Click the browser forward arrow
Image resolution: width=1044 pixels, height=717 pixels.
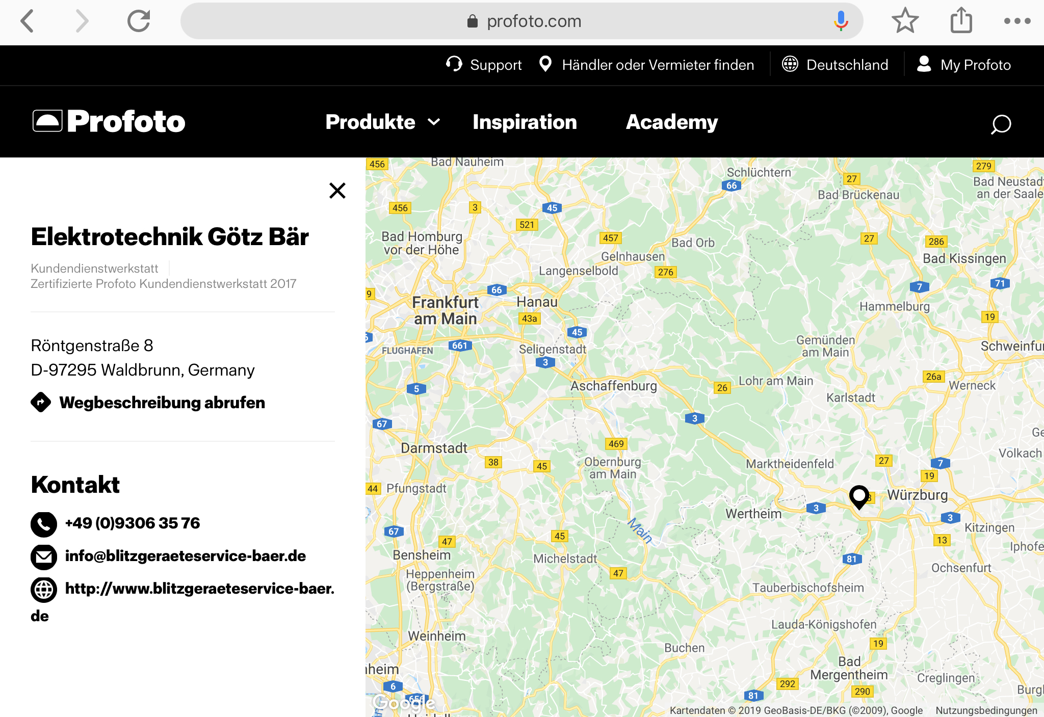(x=82, y=21)
